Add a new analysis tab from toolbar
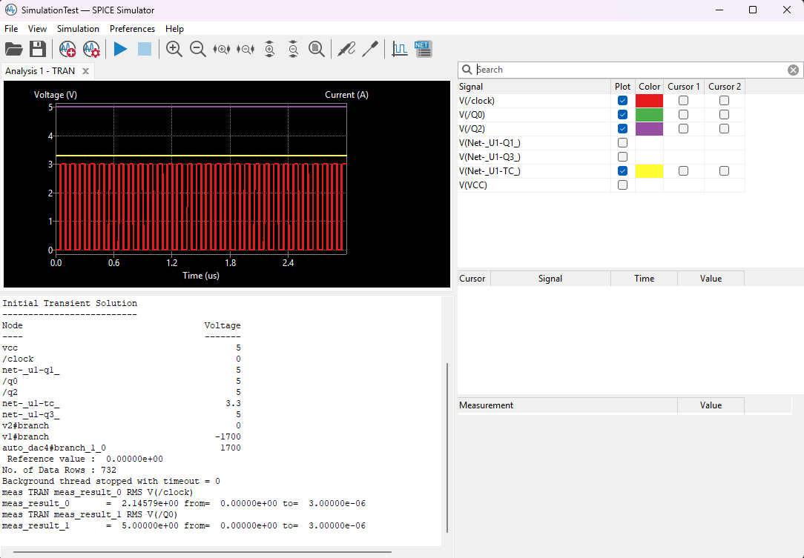The image size is (804, 558). click(x=67, y=49)
